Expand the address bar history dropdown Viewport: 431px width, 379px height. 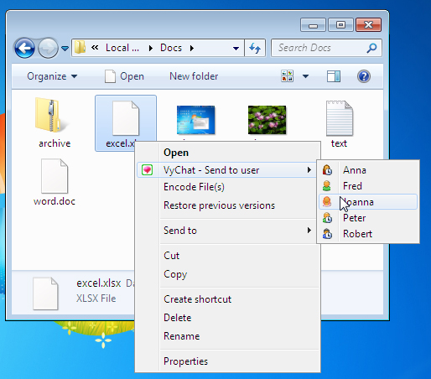236,49
